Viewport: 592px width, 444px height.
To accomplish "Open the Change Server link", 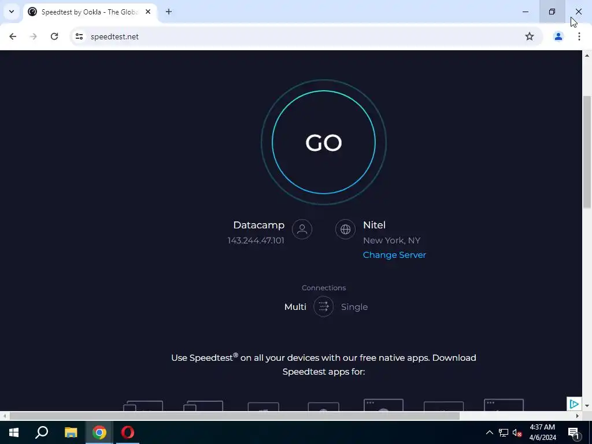I will point(394,255).
